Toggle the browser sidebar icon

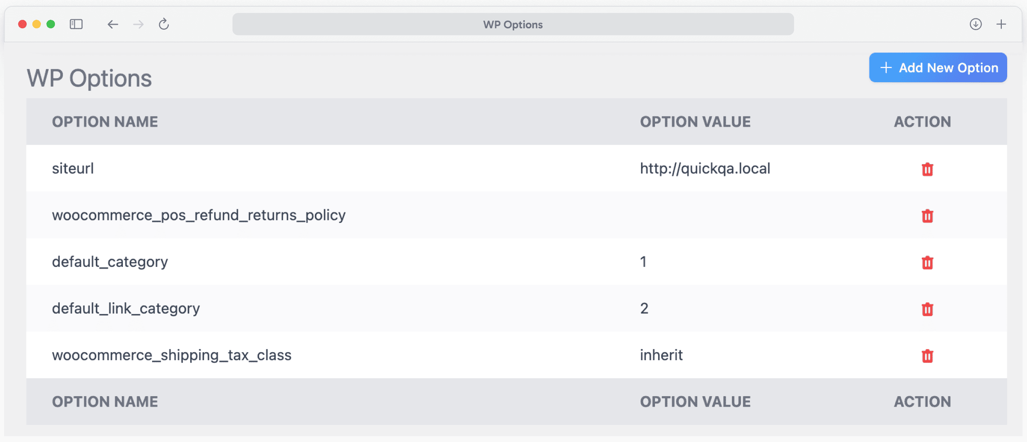(76, 24)
